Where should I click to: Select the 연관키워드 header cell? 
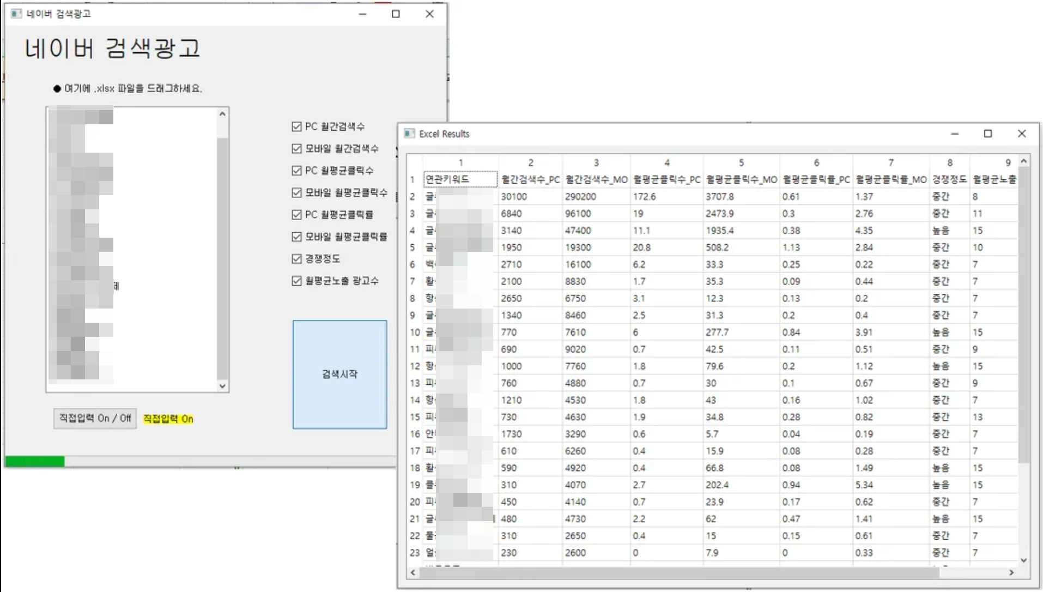tap(460, 179)
